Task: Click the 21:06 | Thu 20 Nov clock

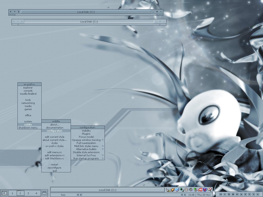Action: (x=199, y=195)
